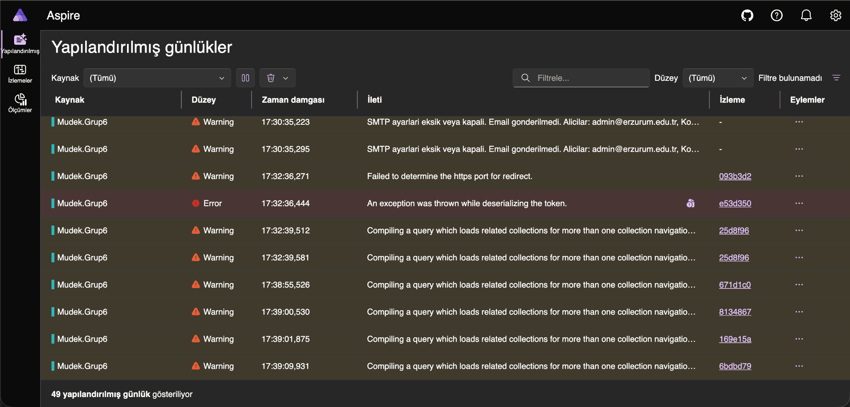Select Compiling a query message at 17:38:55,526
This screenshot has width=850, height=407.
tap(531, 285)
